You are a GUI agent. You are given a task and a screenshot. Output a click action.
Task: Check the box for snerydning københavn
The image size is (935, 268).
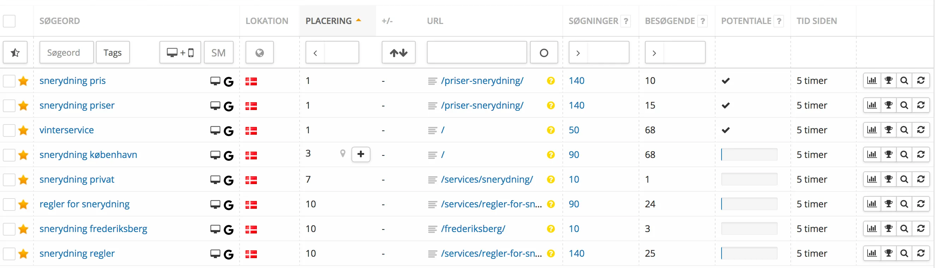coord(10,155)
